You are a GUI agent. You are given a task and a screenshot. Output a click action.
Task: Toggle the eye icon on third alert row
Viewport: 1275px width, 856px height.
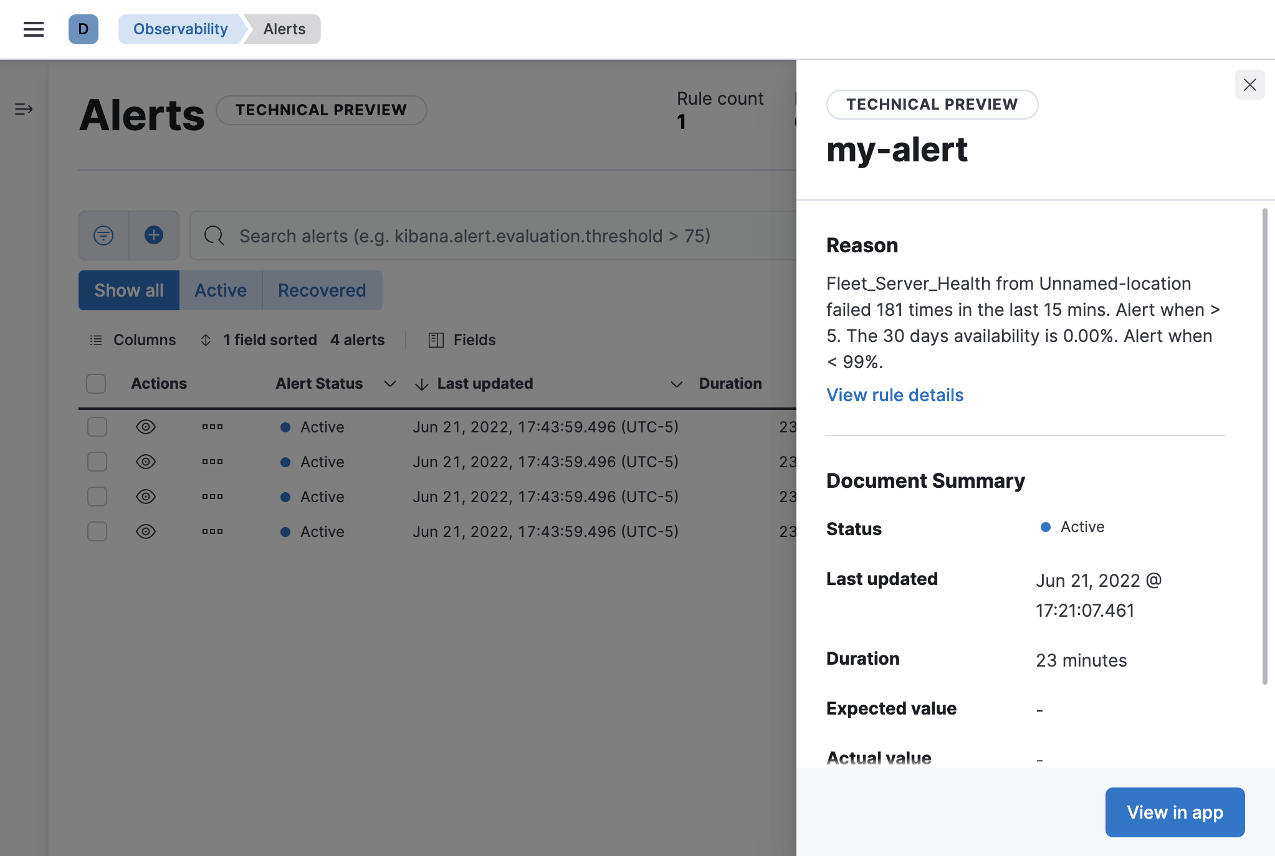[x=145, y=496]
